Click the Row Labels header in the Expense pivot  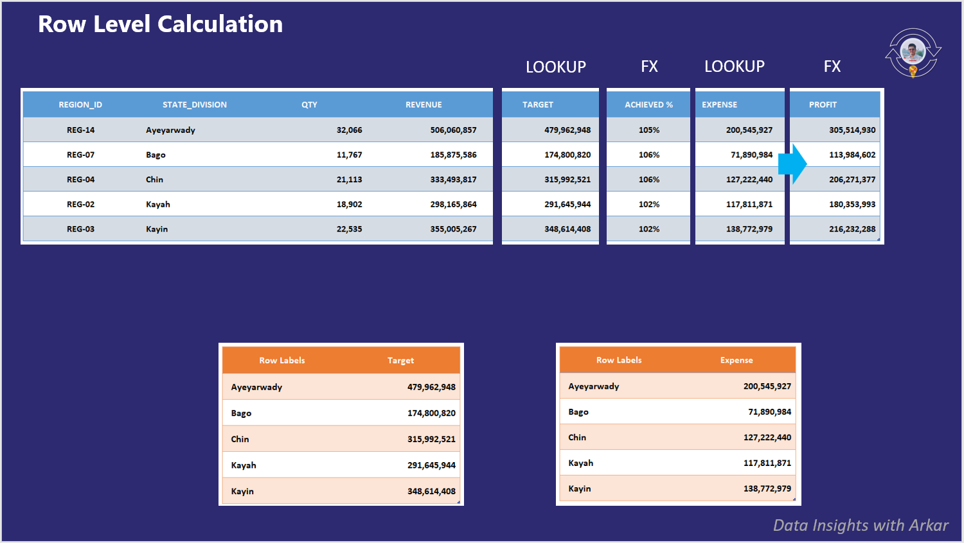pos(619,360)
